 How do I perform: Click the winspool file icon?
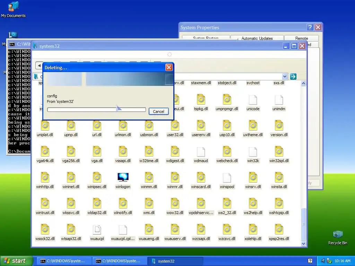[227, 177]
